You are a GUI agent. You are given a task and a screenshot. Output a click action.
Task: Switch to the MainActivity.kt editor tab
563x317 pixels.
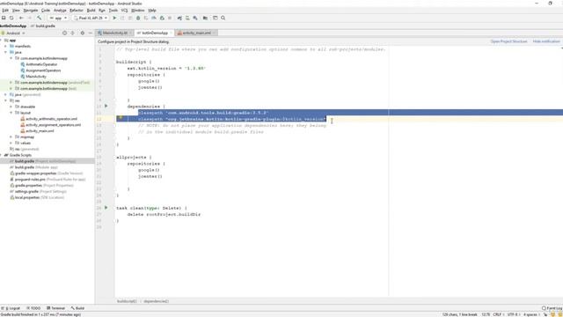114,33
